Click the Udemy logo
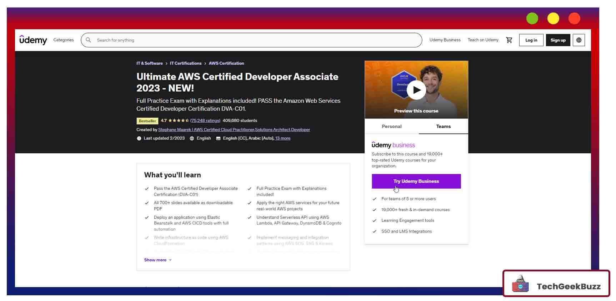Image resolution: width=616 pixels, height=301 pixels. pyautogui.click(x=33, y=40)
